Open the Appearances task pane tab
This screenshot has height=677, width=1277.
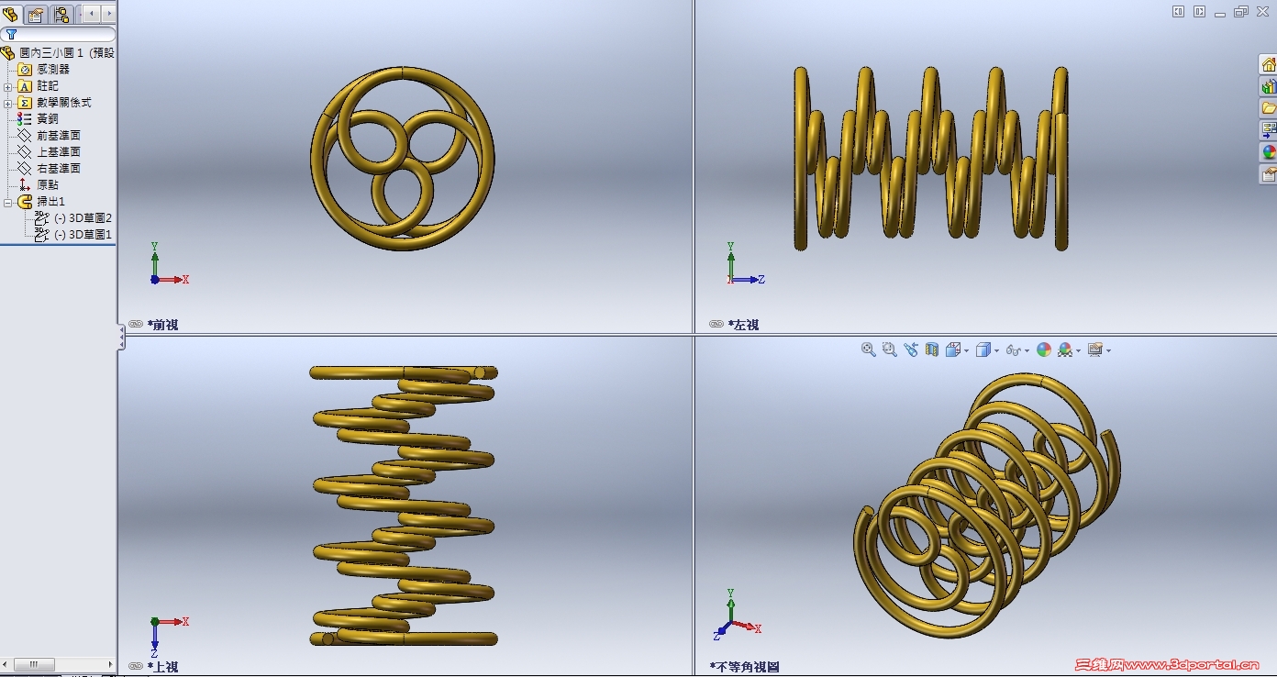pos(1269,152)
